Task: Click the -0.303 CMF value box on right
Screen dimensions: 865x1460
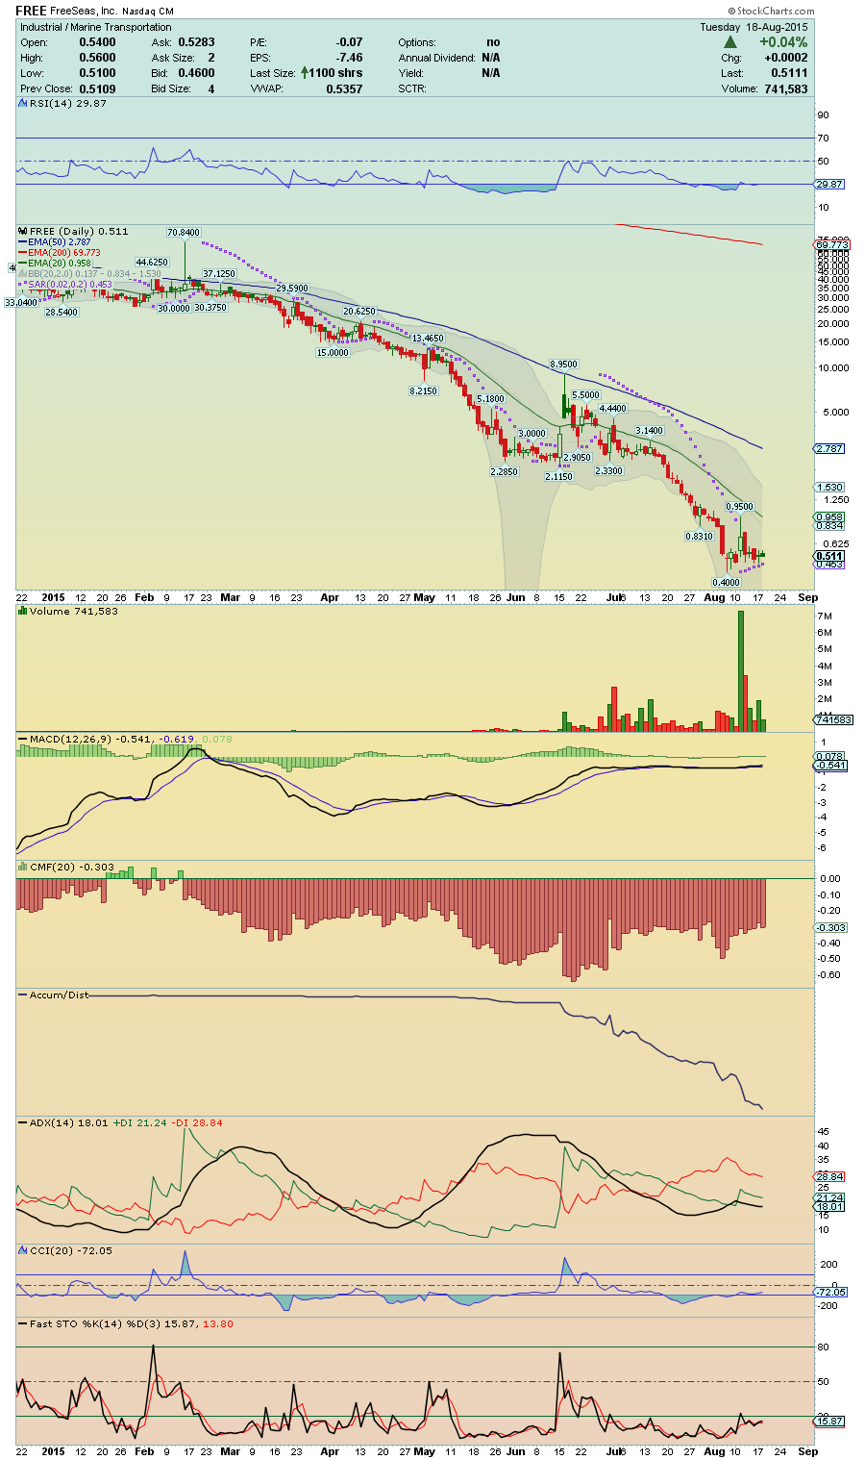Action: pos(831,927)
